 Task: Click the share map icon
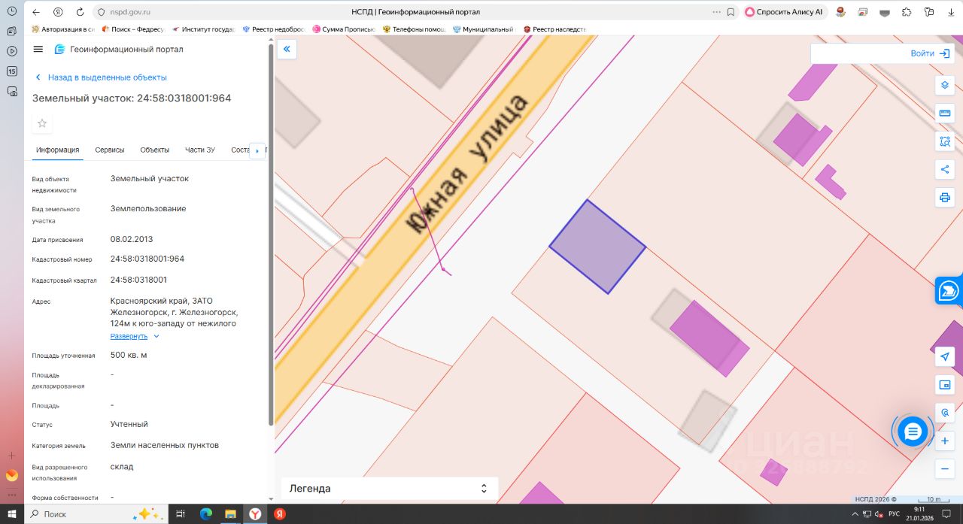[945, 169]
